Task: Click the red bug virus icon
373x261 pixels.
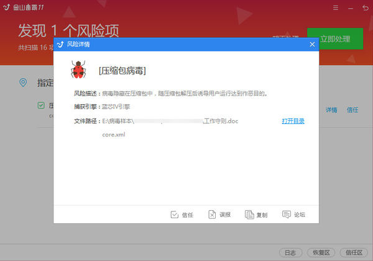Action: tap(79, 71)
